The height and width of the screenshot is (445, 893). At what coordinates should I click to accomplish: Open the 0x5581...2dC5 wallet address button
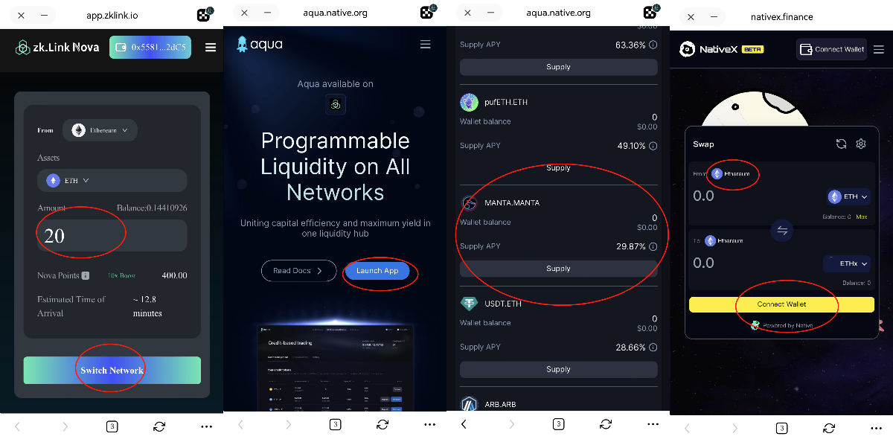pos(152,48)
